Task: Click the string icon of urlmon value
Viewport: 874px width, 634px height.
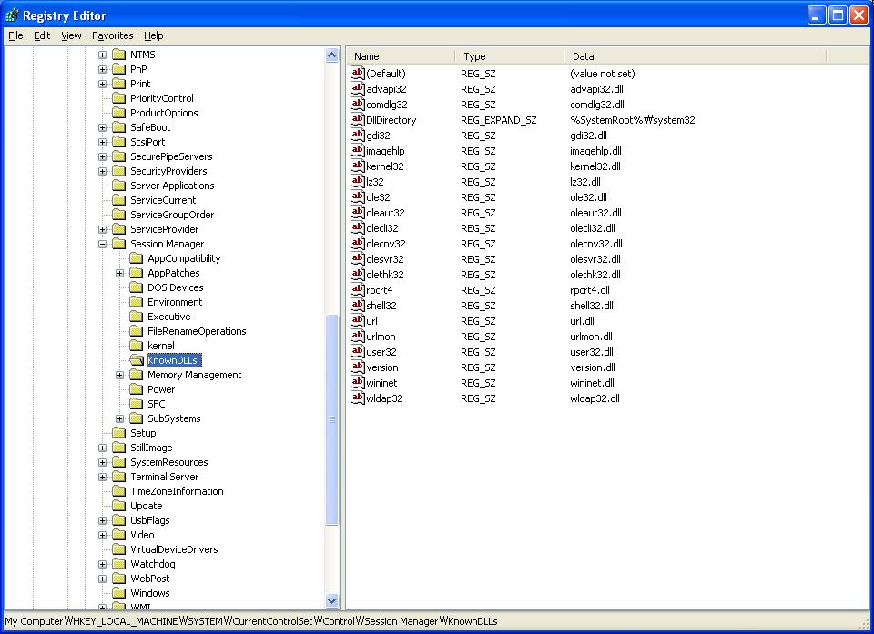Action: pos(357,336)
